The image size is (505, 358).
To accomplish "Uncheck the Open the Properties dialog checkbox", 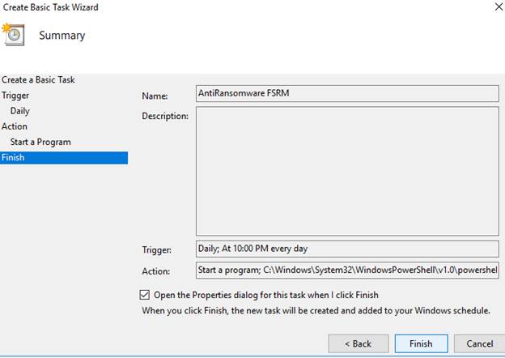I will [146, 295].
